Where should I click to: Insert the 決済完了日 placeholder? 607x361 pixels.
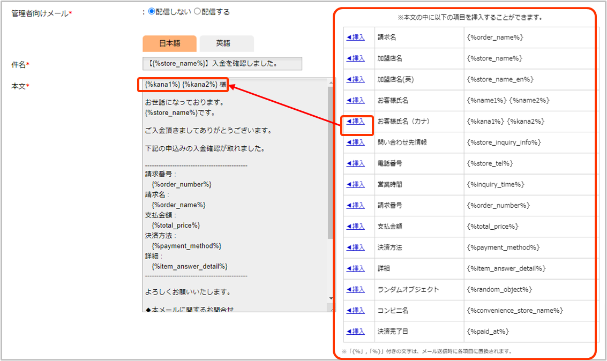click(x=356, y=332)
